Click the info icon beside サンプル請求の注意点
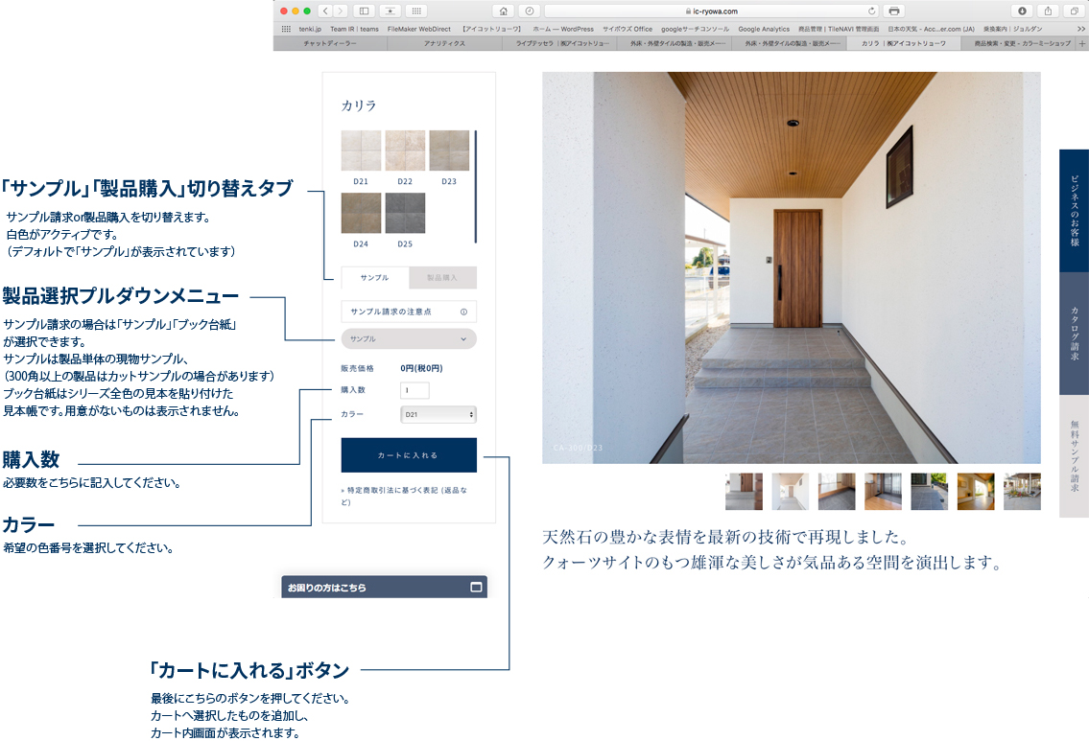The image size is (1089, 741). point(464,313)
